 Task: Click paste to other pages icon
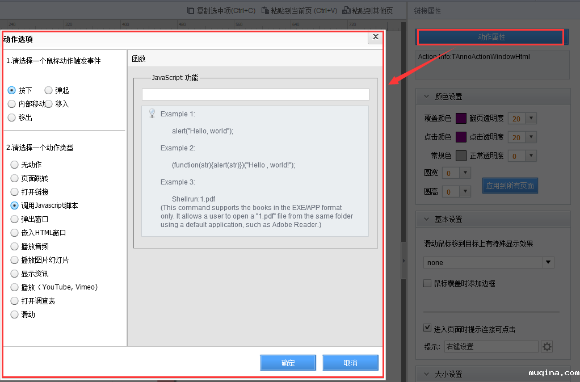coord(346,10)
